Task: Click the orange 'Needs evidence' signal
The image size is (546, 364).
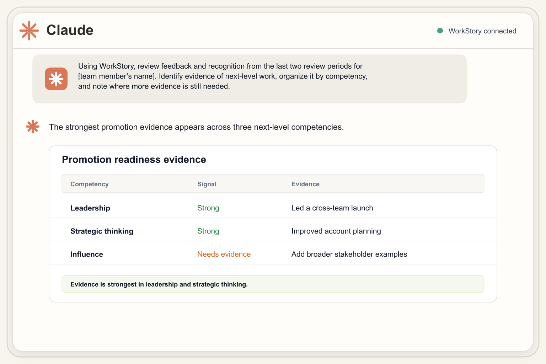Action: click(224, 254)
